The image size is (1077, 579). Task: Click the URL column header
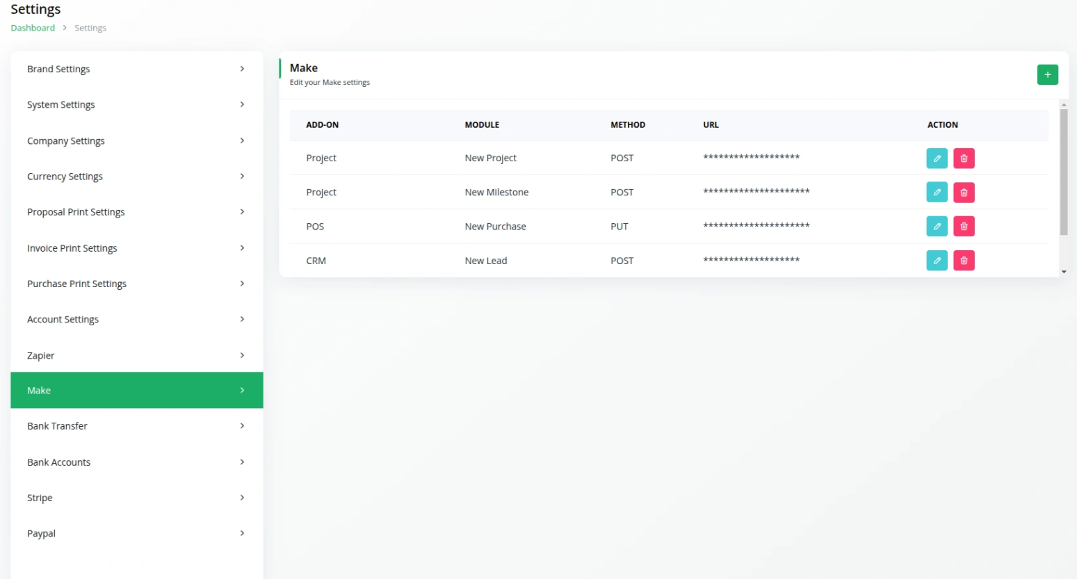711,125
